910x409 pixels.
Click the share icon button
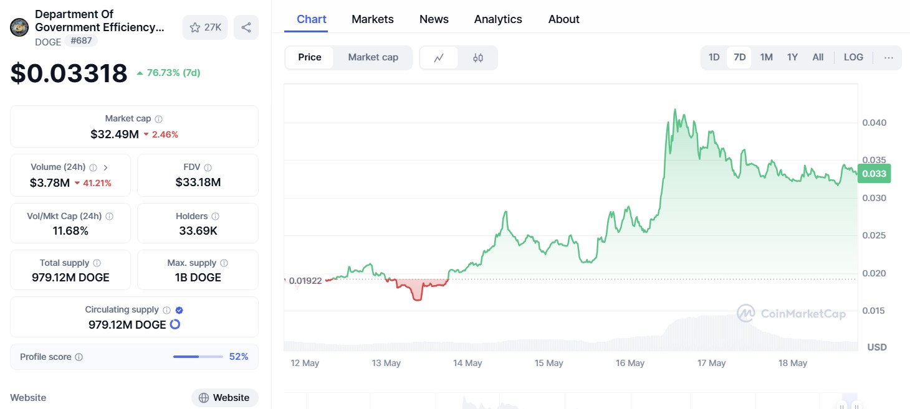(246, 27)
